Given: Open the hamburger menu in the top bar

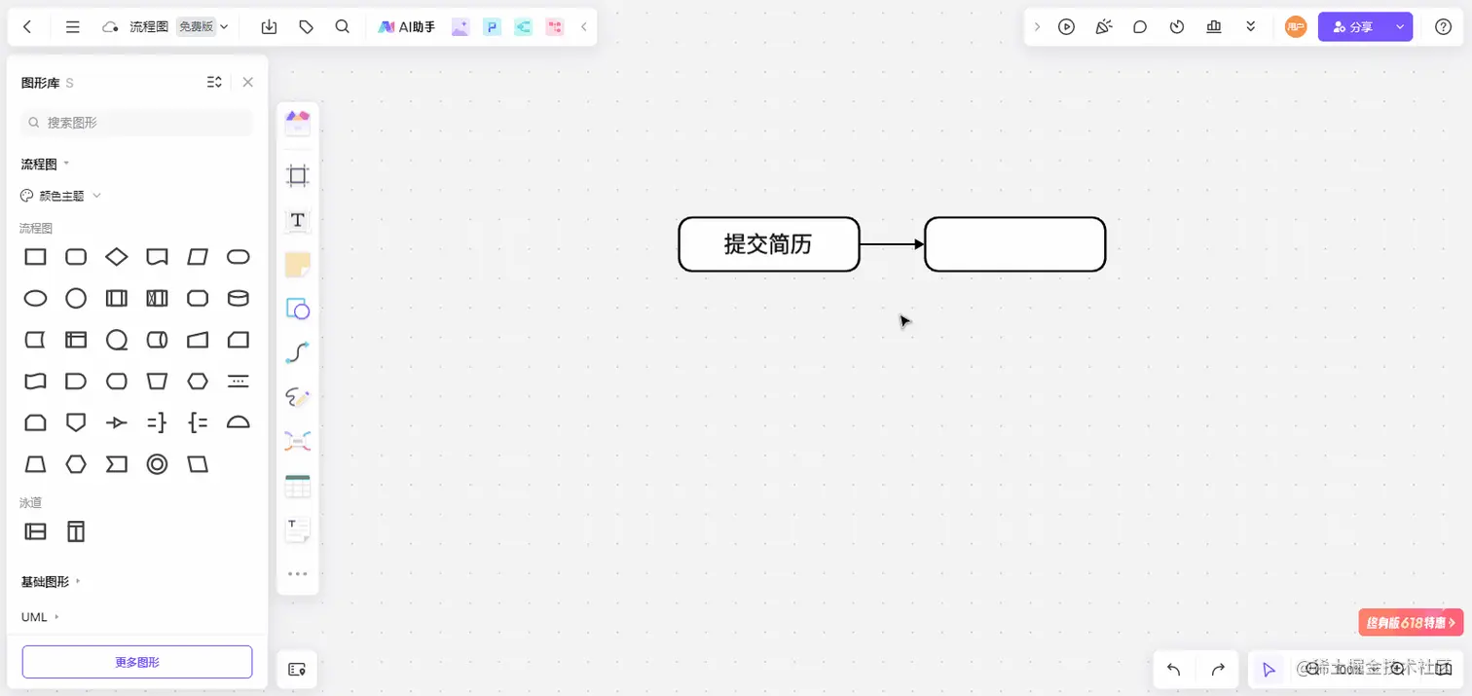Looking at the screenshot, I should (x=72, y=26).
